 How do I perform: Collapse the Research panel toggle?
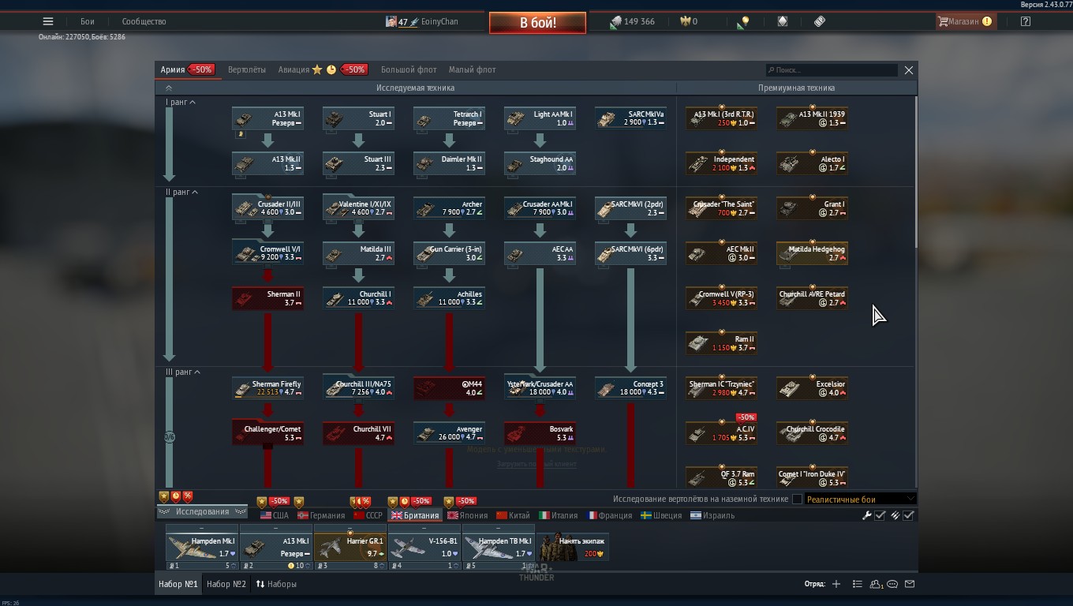point(203,511)
